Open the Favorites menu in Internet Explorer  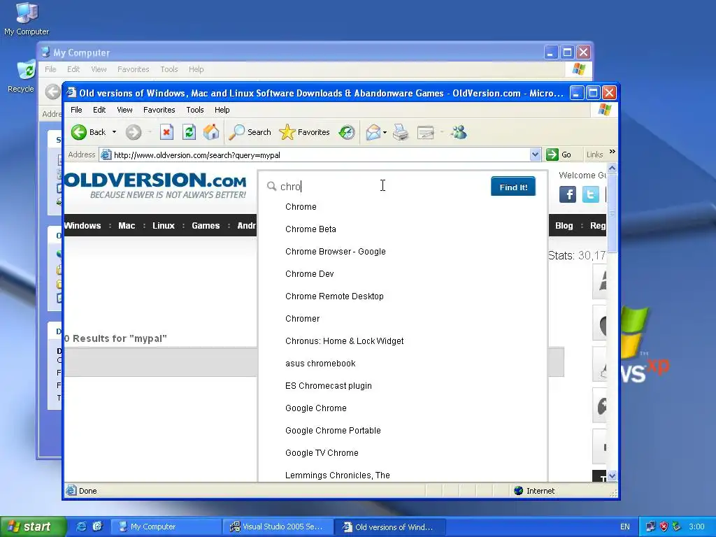(x=159, y=110)
